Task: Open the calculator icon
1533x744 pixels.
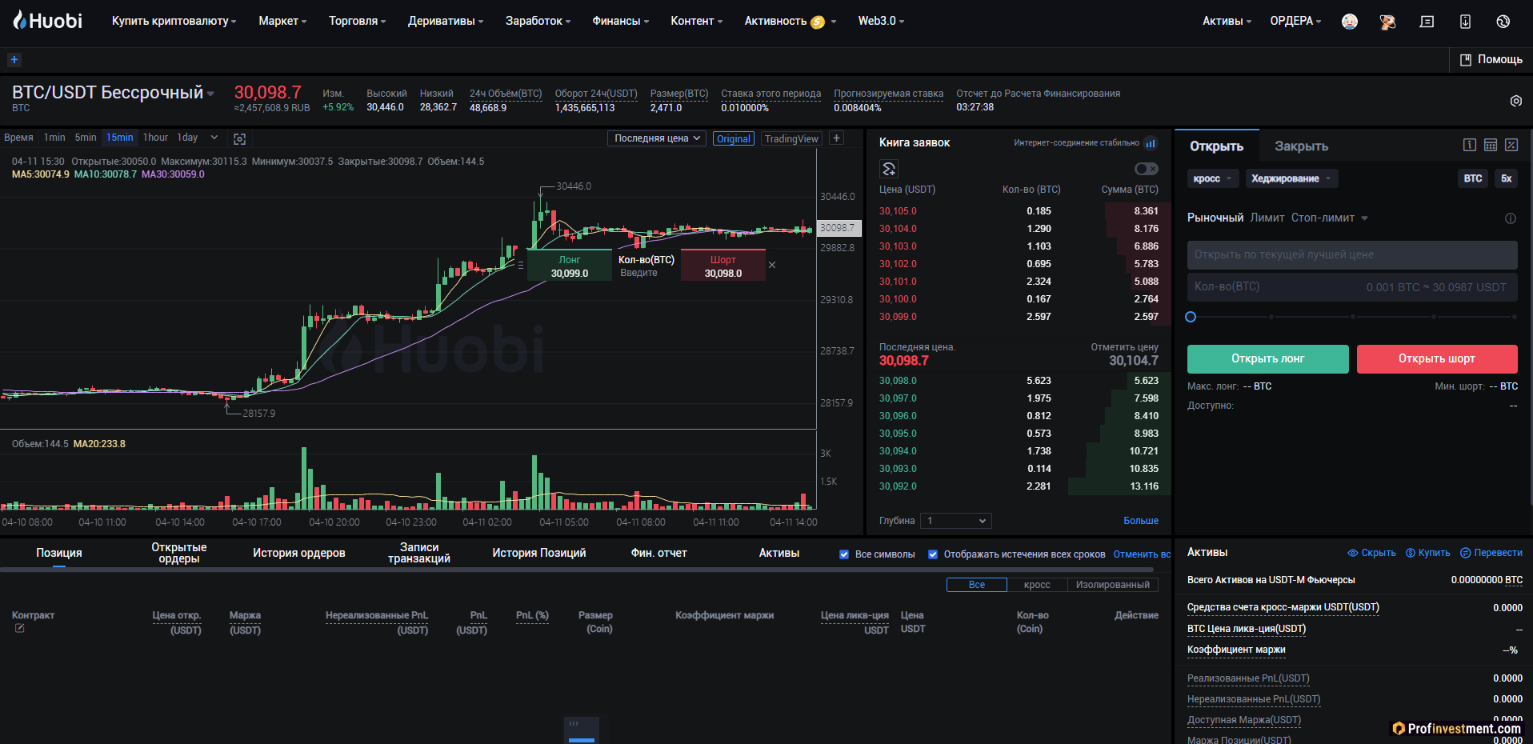Action: (1491, 145)
